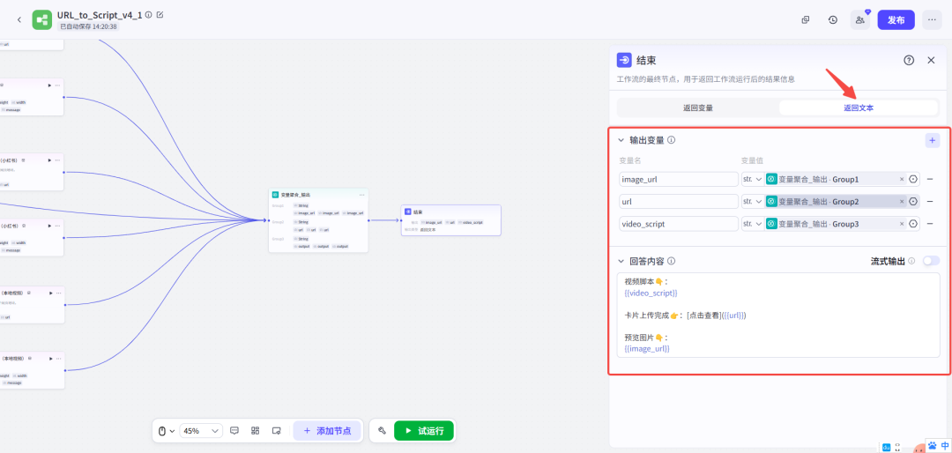This screenshot has width=952, height=453.
Task: Add a new output variable with plus
Action: click(x=932, y=140)
